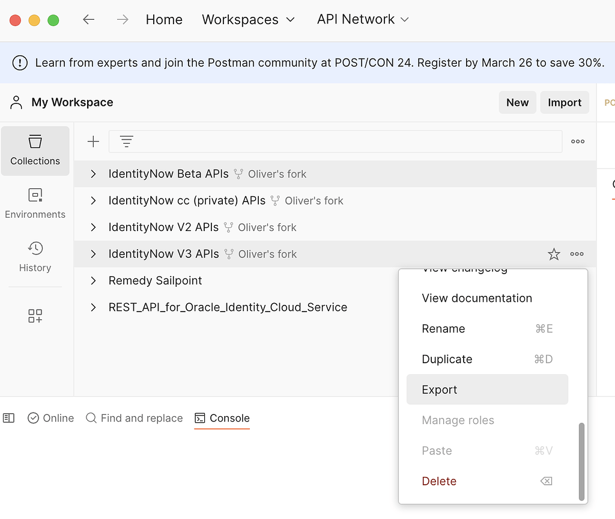
Task: Expand the Remedy Sailpoint collection
Action: (x=93, y=281)
